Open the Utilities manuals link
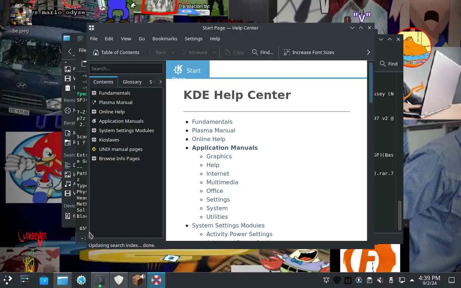Image resolution: width=461 pixels, height=288 pixels. coord(217,217)
